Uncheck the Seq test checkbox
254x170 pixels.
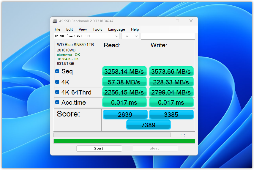(x=57, y=71)
